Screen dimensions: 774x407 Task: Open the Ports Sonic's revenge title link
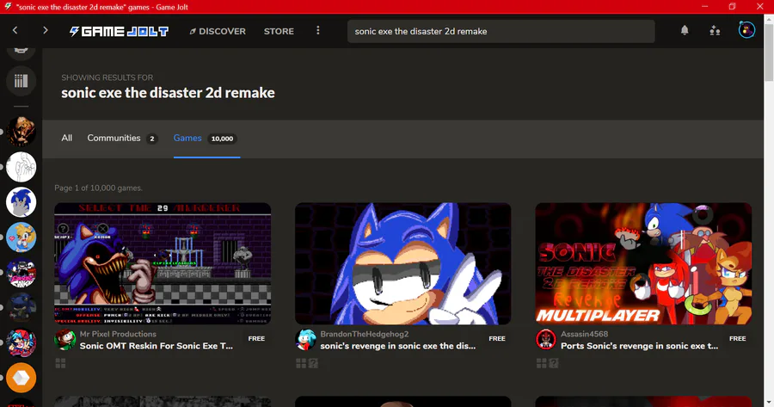coord(639,346)
